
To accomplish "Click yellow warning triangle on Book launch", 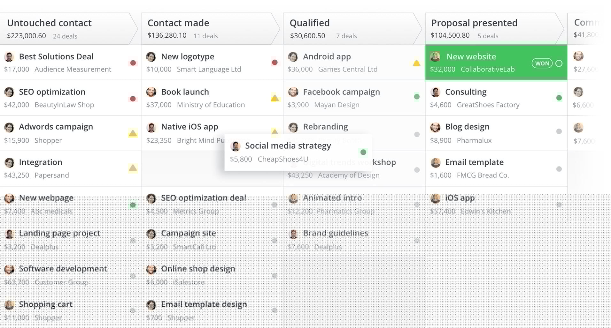I will point(275,98).
